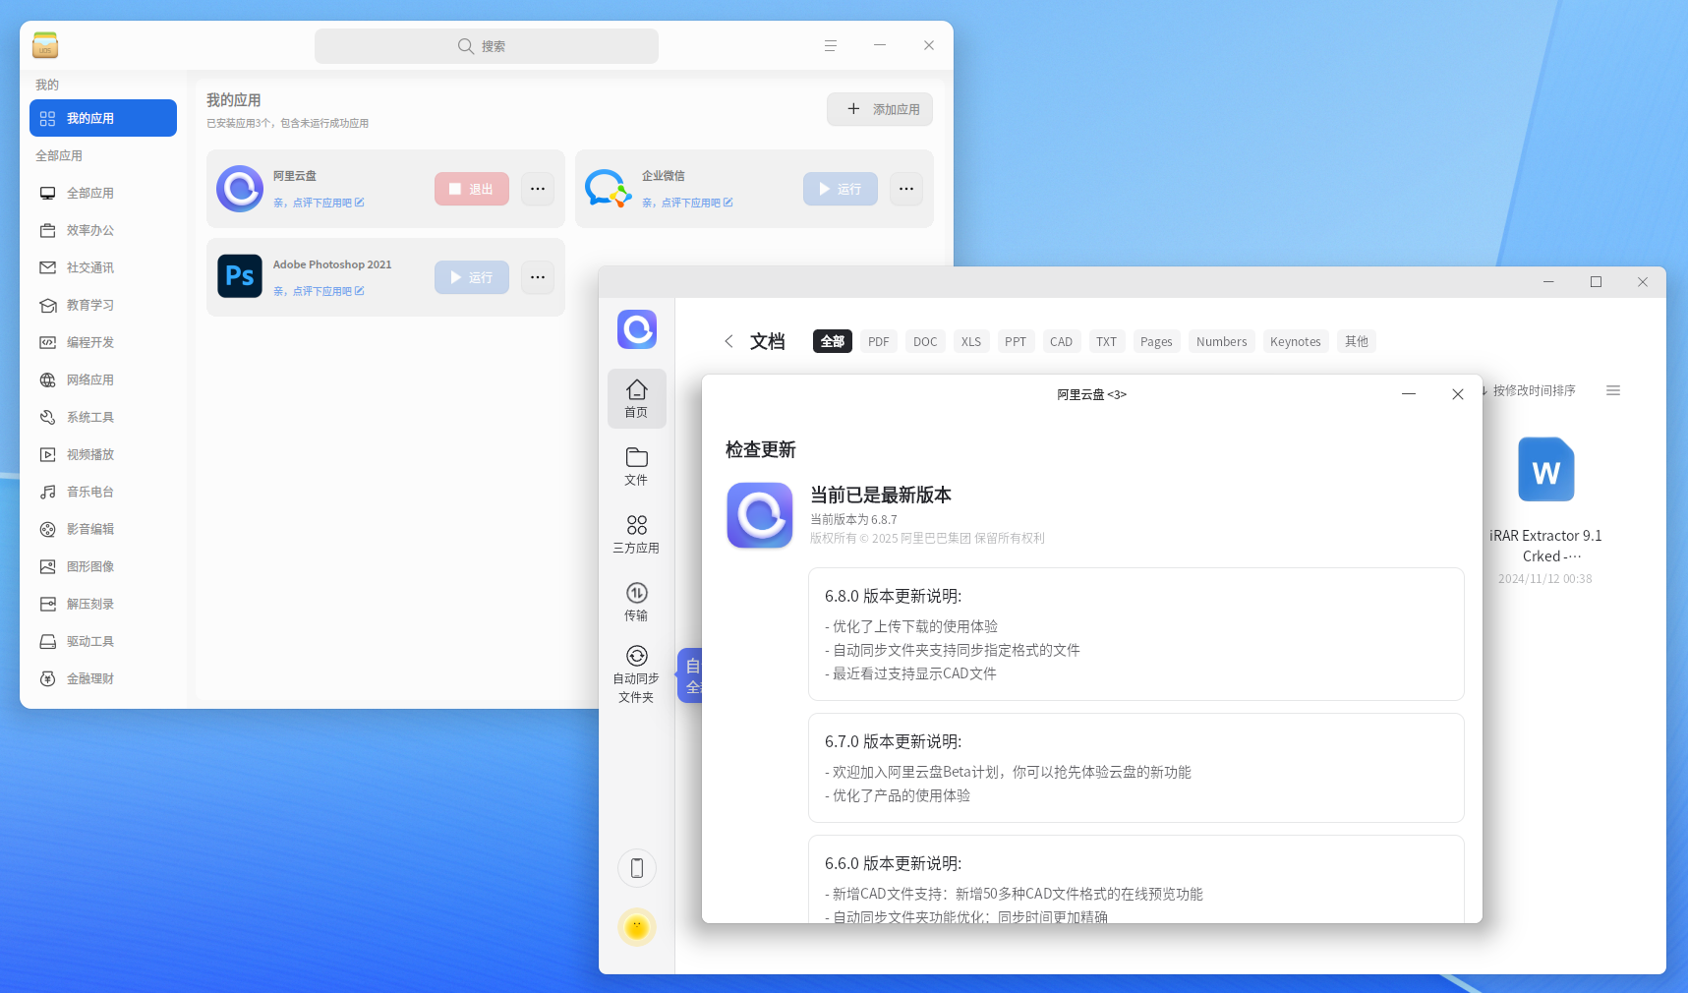
Task: Click the review link under 企业微信 app
Action: 687,203
